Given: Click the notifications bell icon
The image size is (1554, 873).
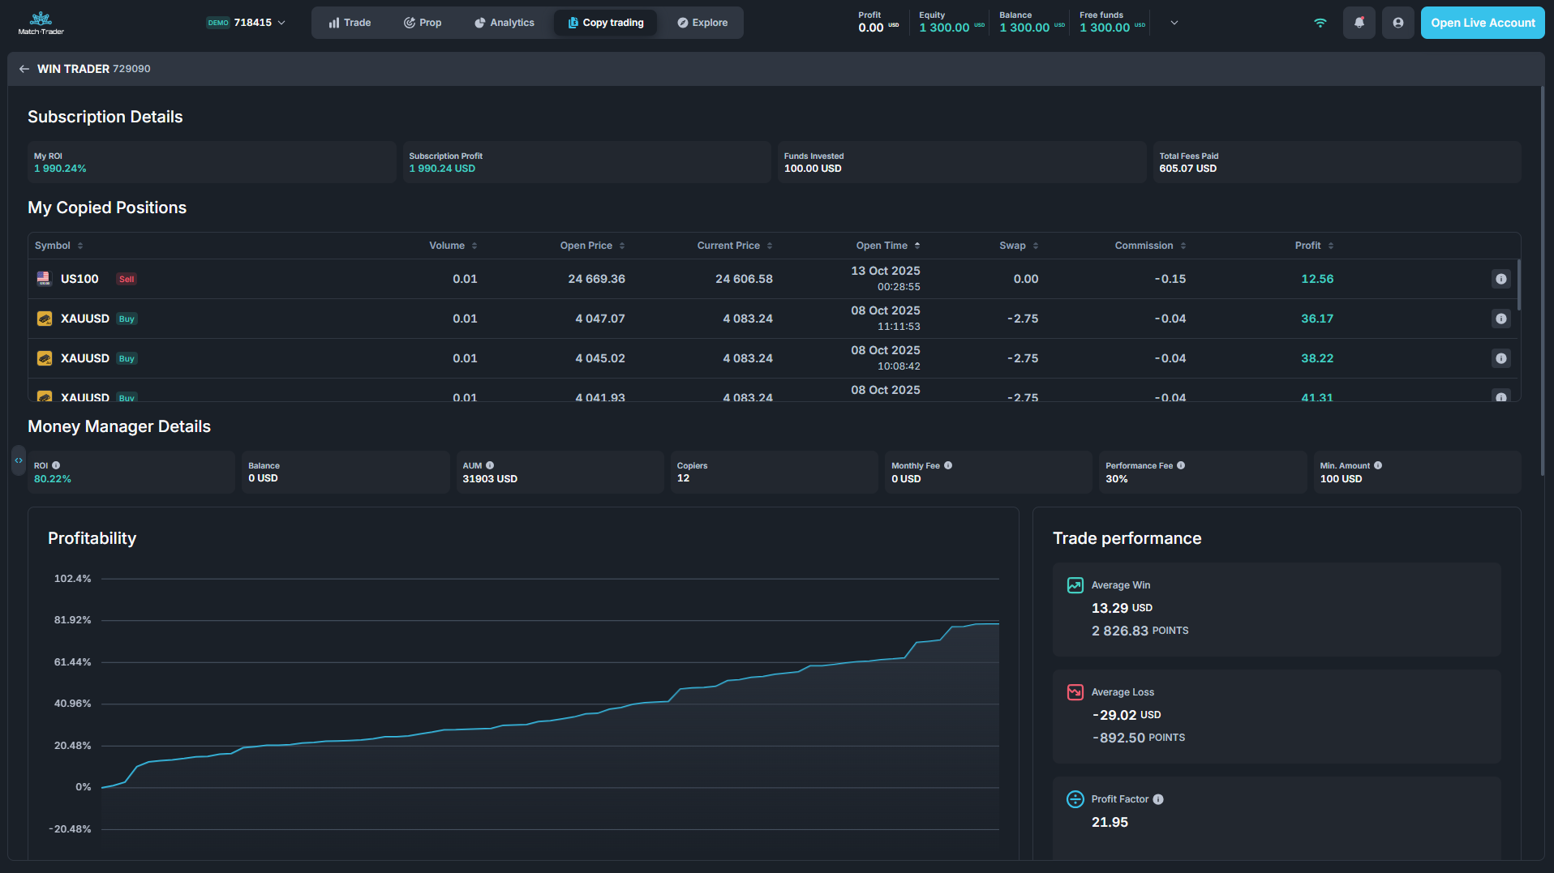Looking at the screenshot, I should 1359,23.
